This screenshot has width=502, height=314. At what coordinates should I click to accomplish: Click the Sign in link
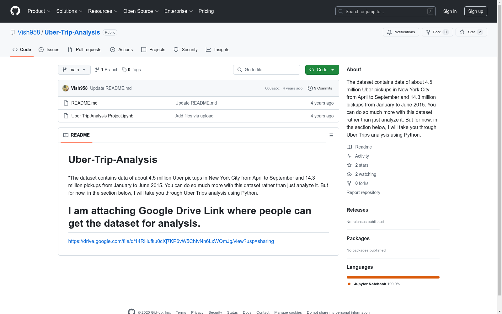point(450,11)
